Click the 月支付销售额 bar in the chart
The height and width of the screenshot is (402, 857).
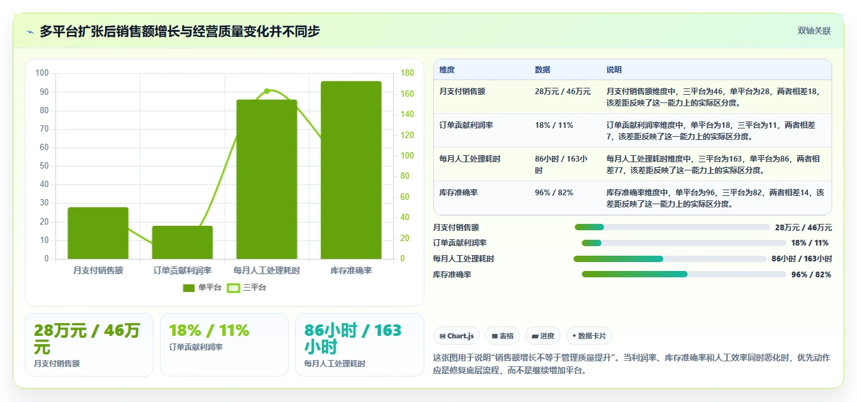pyautogui.click(x=98, y=233)
